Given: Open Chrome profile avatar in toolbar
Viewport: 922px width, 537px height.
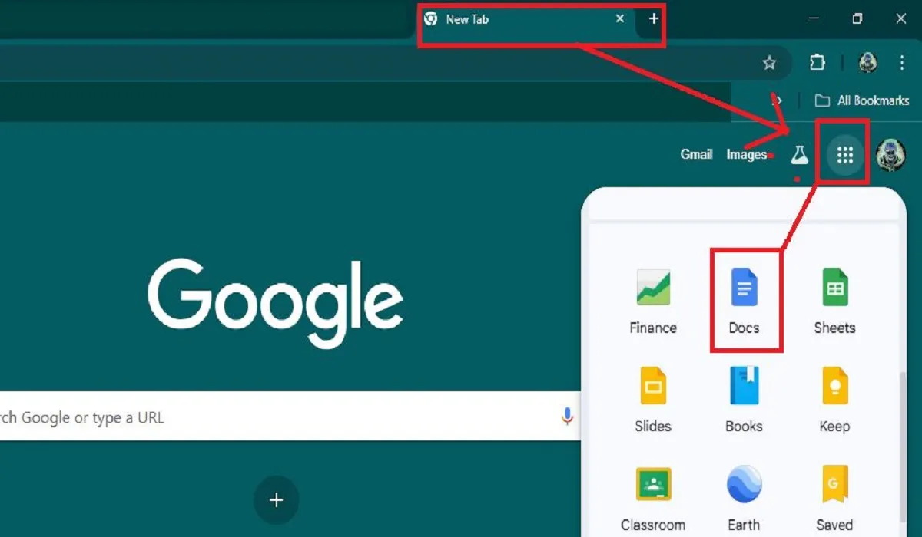Looking at the screenshot, I should click(x=868, y=63).
